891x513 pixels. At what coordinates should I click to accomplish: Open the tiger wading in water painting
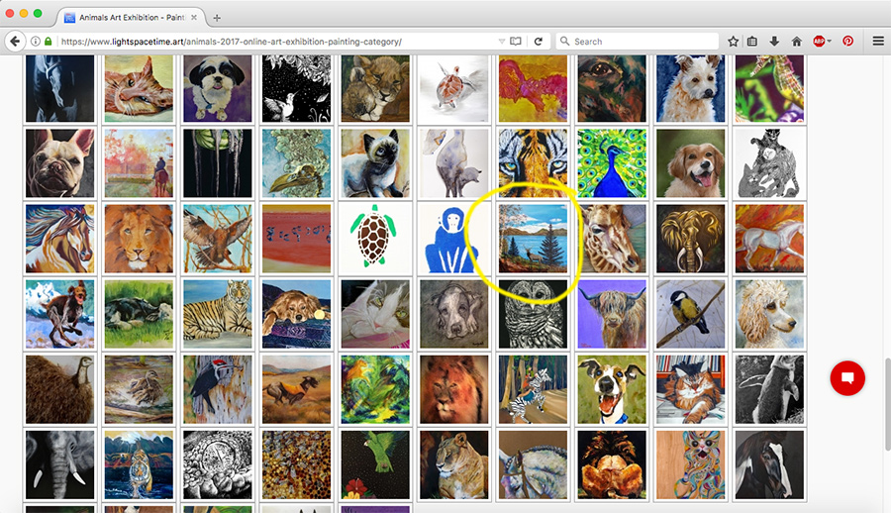(x=139, y=464)
